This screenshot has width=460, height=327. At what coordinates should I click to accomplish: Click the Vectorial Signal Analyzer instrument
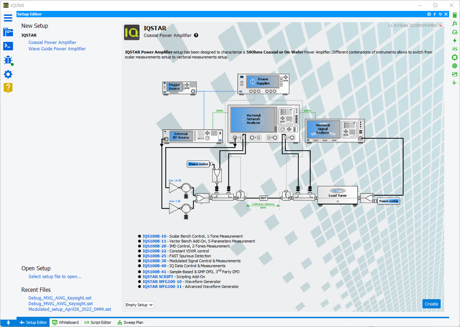[x=335, y=131]
